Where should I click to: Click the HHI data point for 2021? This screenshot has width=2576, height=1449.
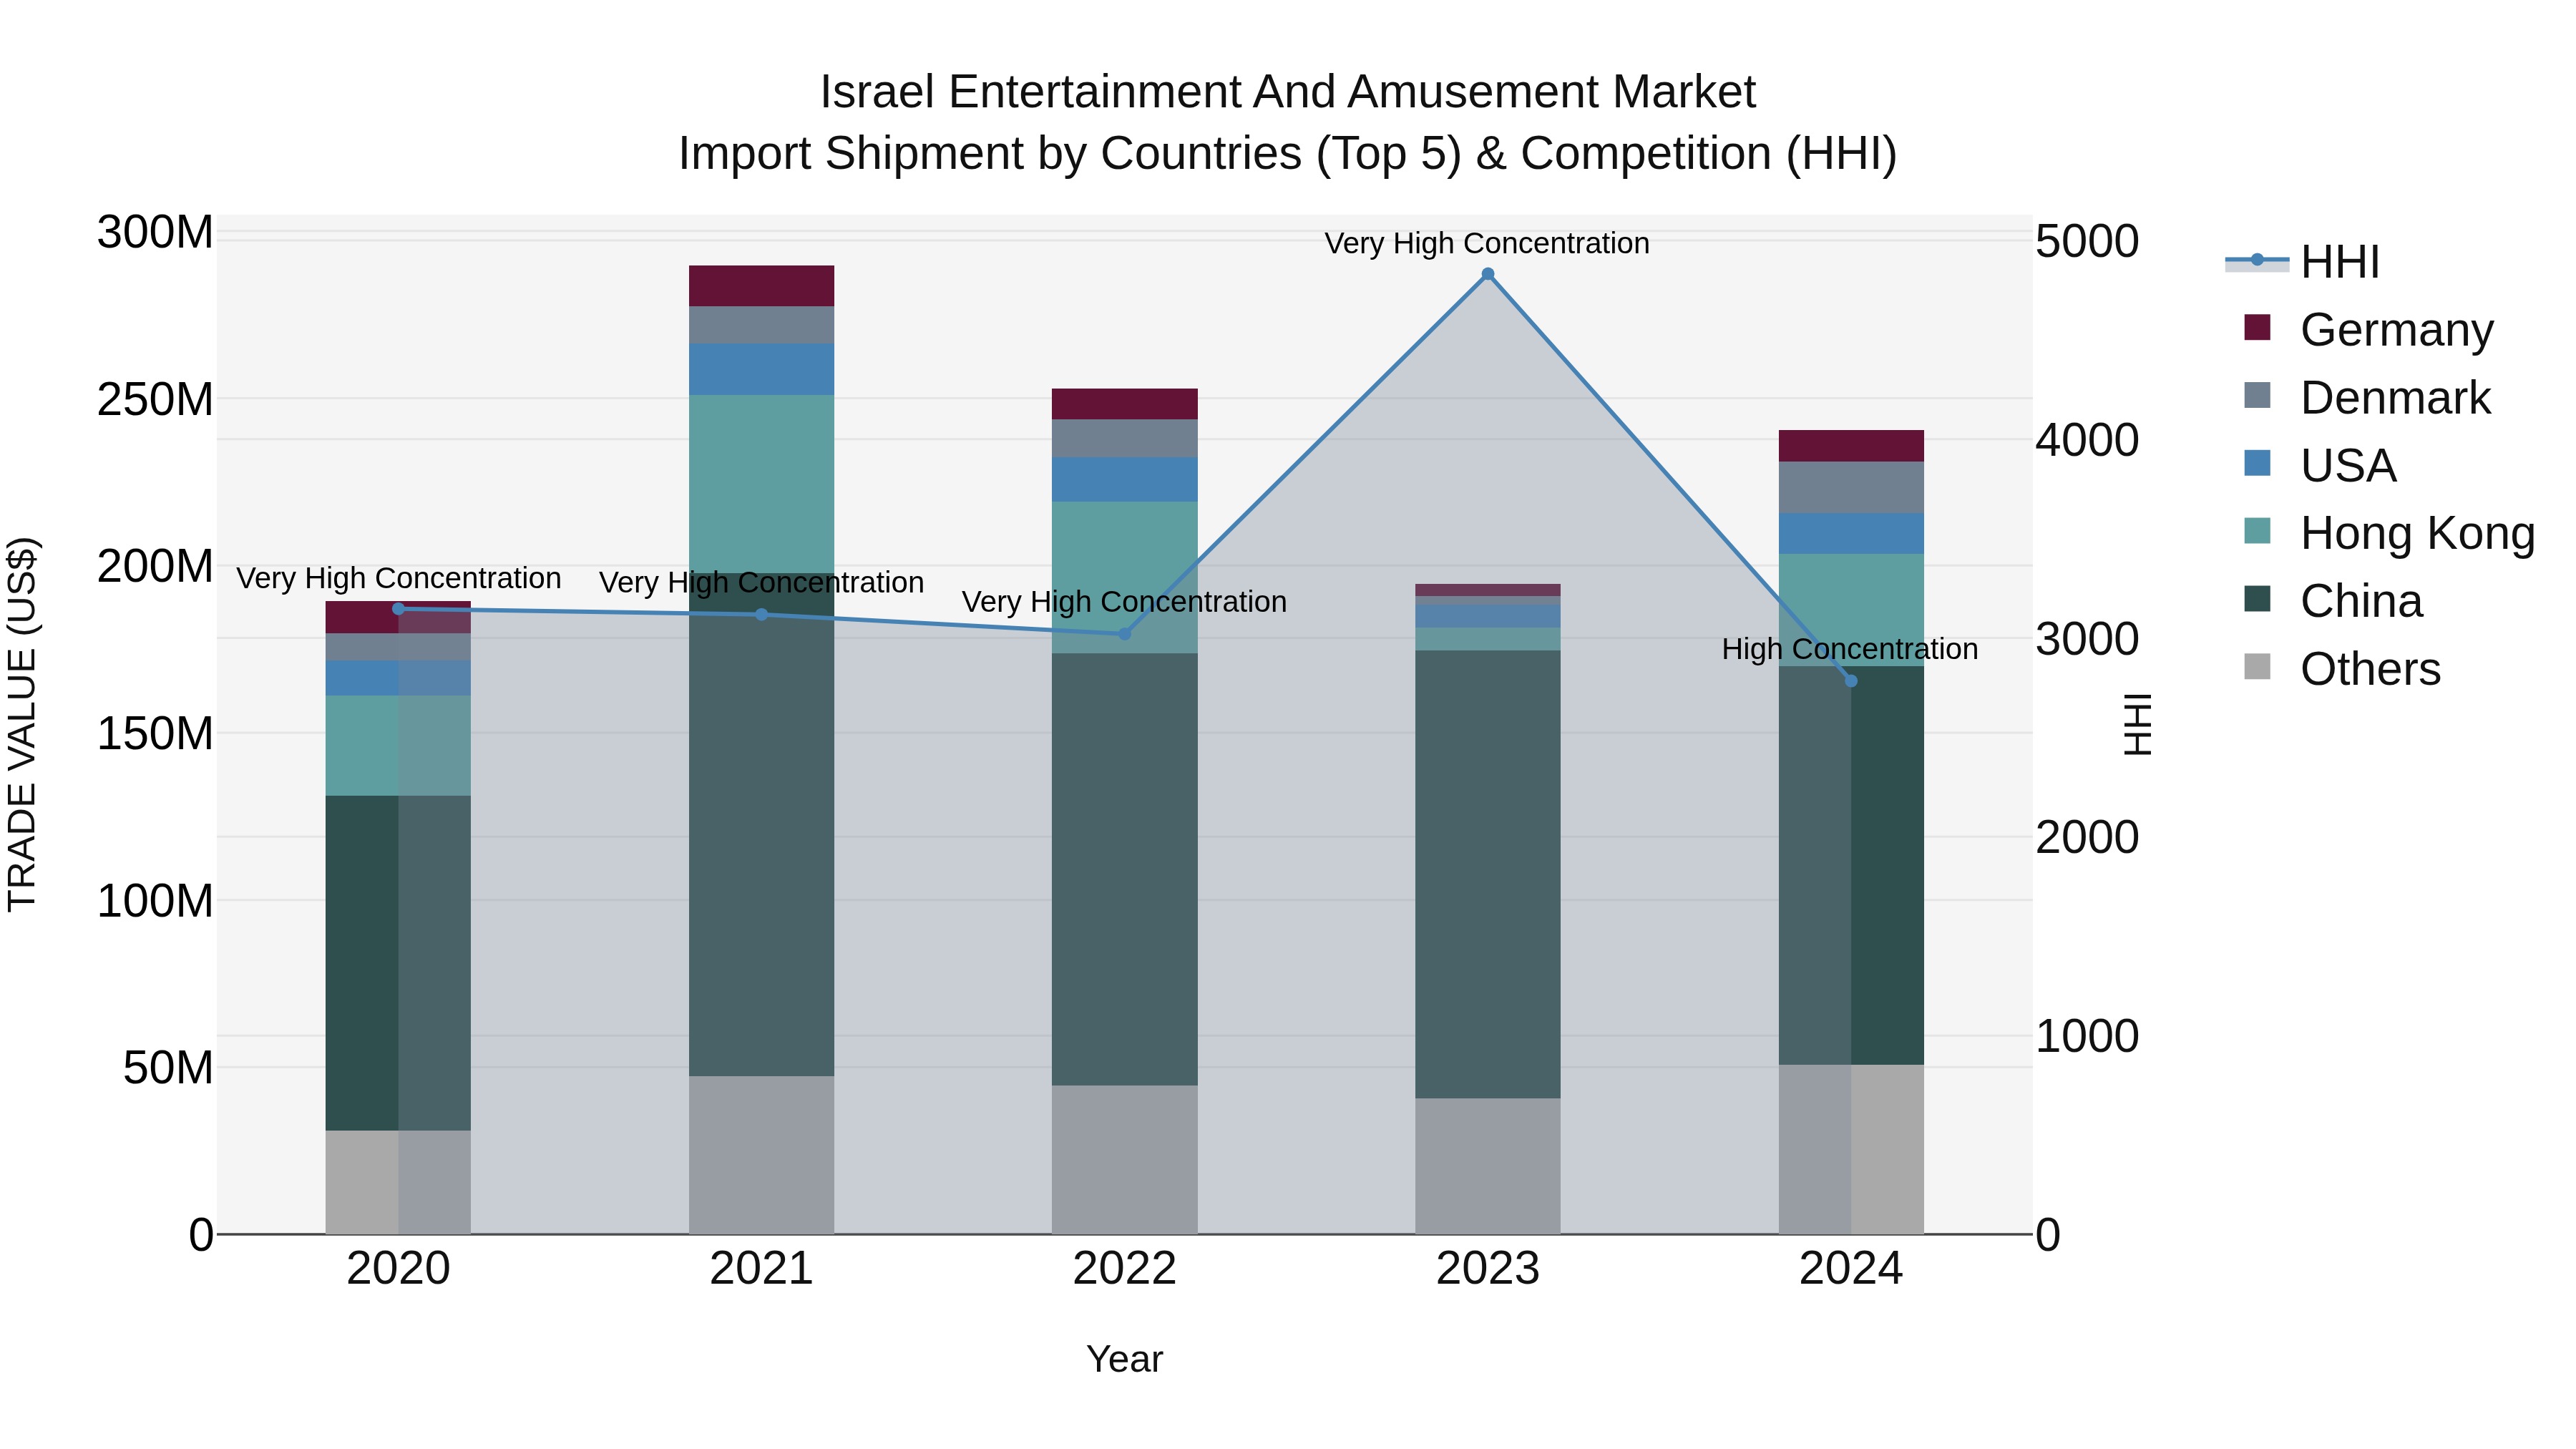[762, 614]
